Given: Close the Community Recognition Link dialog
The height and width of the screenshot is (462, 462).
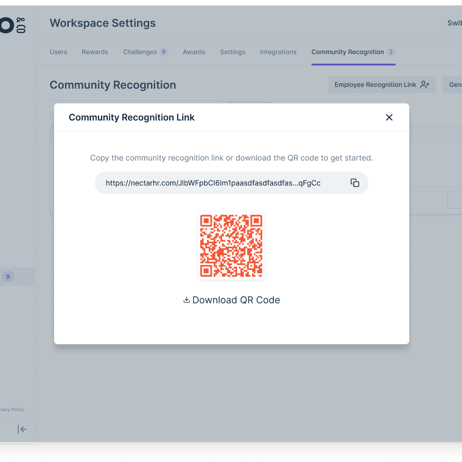Looking at the screenshot, I should pos(389,117).
